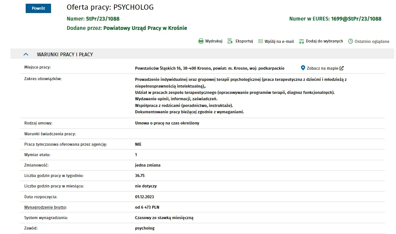Click the NIE value for temporary work
Viewport: 396px width, 234px height.
138,144
